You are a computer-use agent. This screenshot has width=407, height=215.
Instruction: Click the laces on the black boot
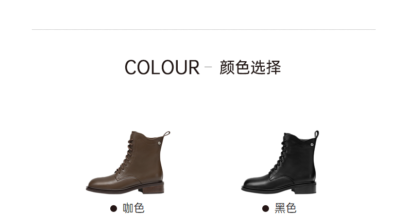279,155
